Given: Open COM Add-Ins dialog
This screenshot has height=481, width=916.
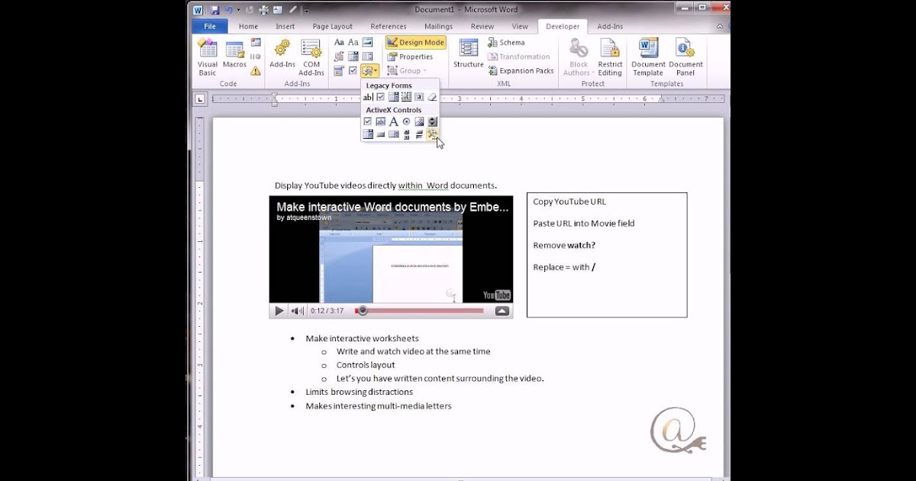Looking at the screenshot, I should point(311,57).
